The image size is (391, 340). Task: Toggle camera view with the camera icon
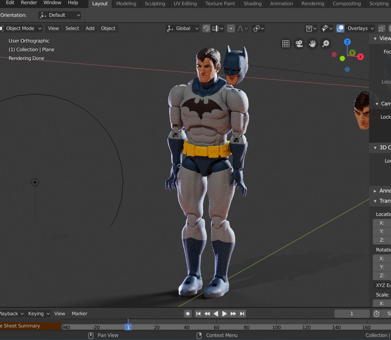(x=299, y=44)
